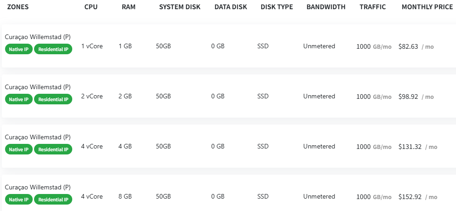Screen dimensions: 456x211
Task: Click the ZONES column header
Action: (18, 7)
